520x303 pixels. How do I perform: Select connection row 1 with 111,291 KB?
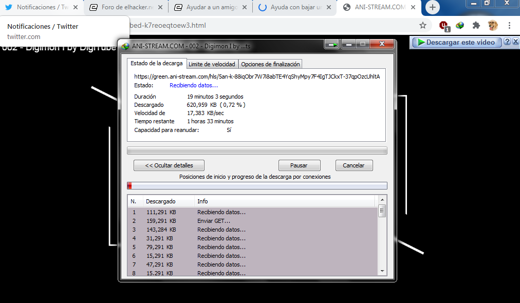253,212
